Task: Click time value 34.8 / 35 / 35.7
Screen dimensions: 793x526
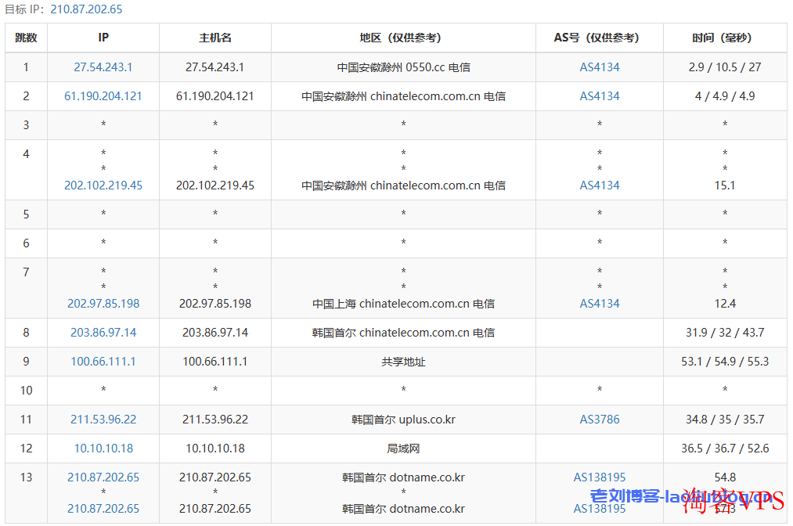Action: (725, 420)
